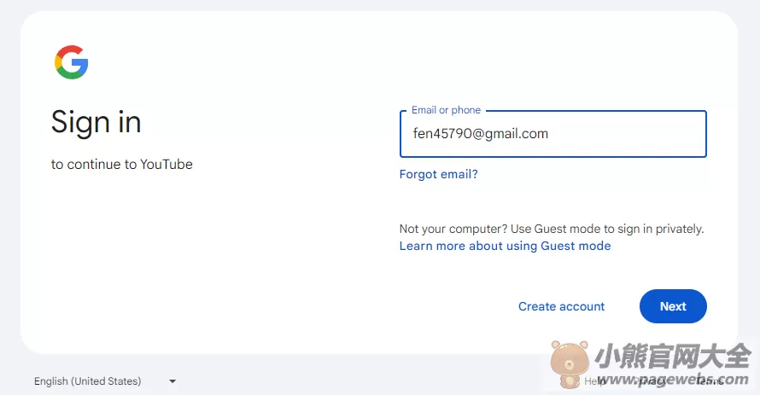Open the Privacy footer link
The width and height of the screenshot is (760, 395).
point(650,381)
